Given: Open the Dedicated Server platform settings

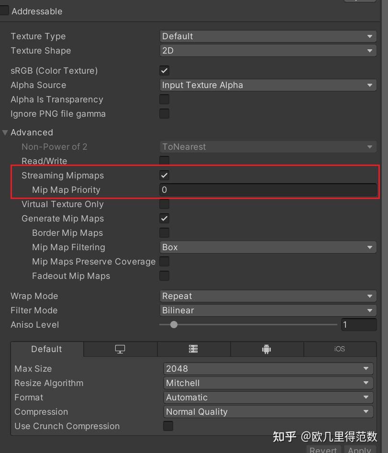Looking at the screenshot, I should (193, 349).
